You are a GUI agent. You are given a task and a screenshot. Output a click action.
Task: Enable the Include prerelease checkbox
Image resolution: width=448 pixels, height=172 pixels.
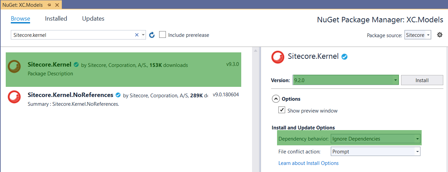click(163, 35)
